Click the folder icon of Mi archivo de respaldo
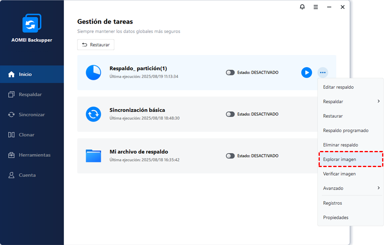Screen dimensions: 385x245 [93, 155]
